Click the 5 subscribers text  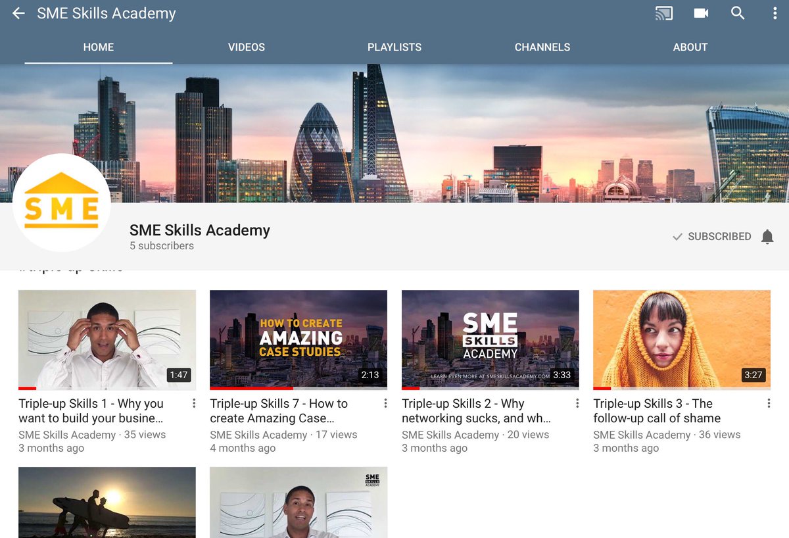(x=160, y=246)
